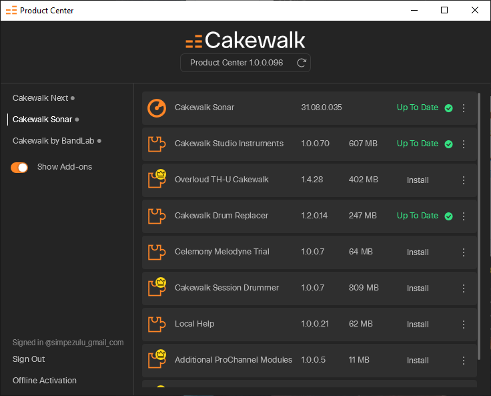Click Sonar version 31.08.0.035

coord(322,108)
